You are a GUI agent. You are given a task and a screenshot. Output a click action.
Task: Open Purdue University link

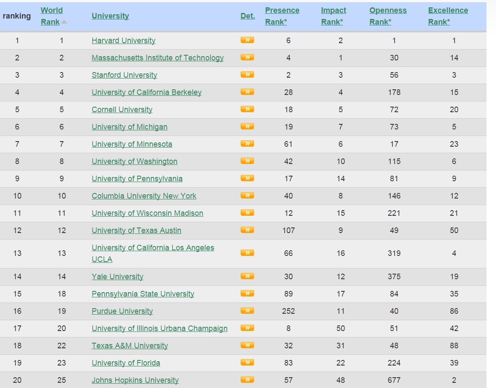122,311
